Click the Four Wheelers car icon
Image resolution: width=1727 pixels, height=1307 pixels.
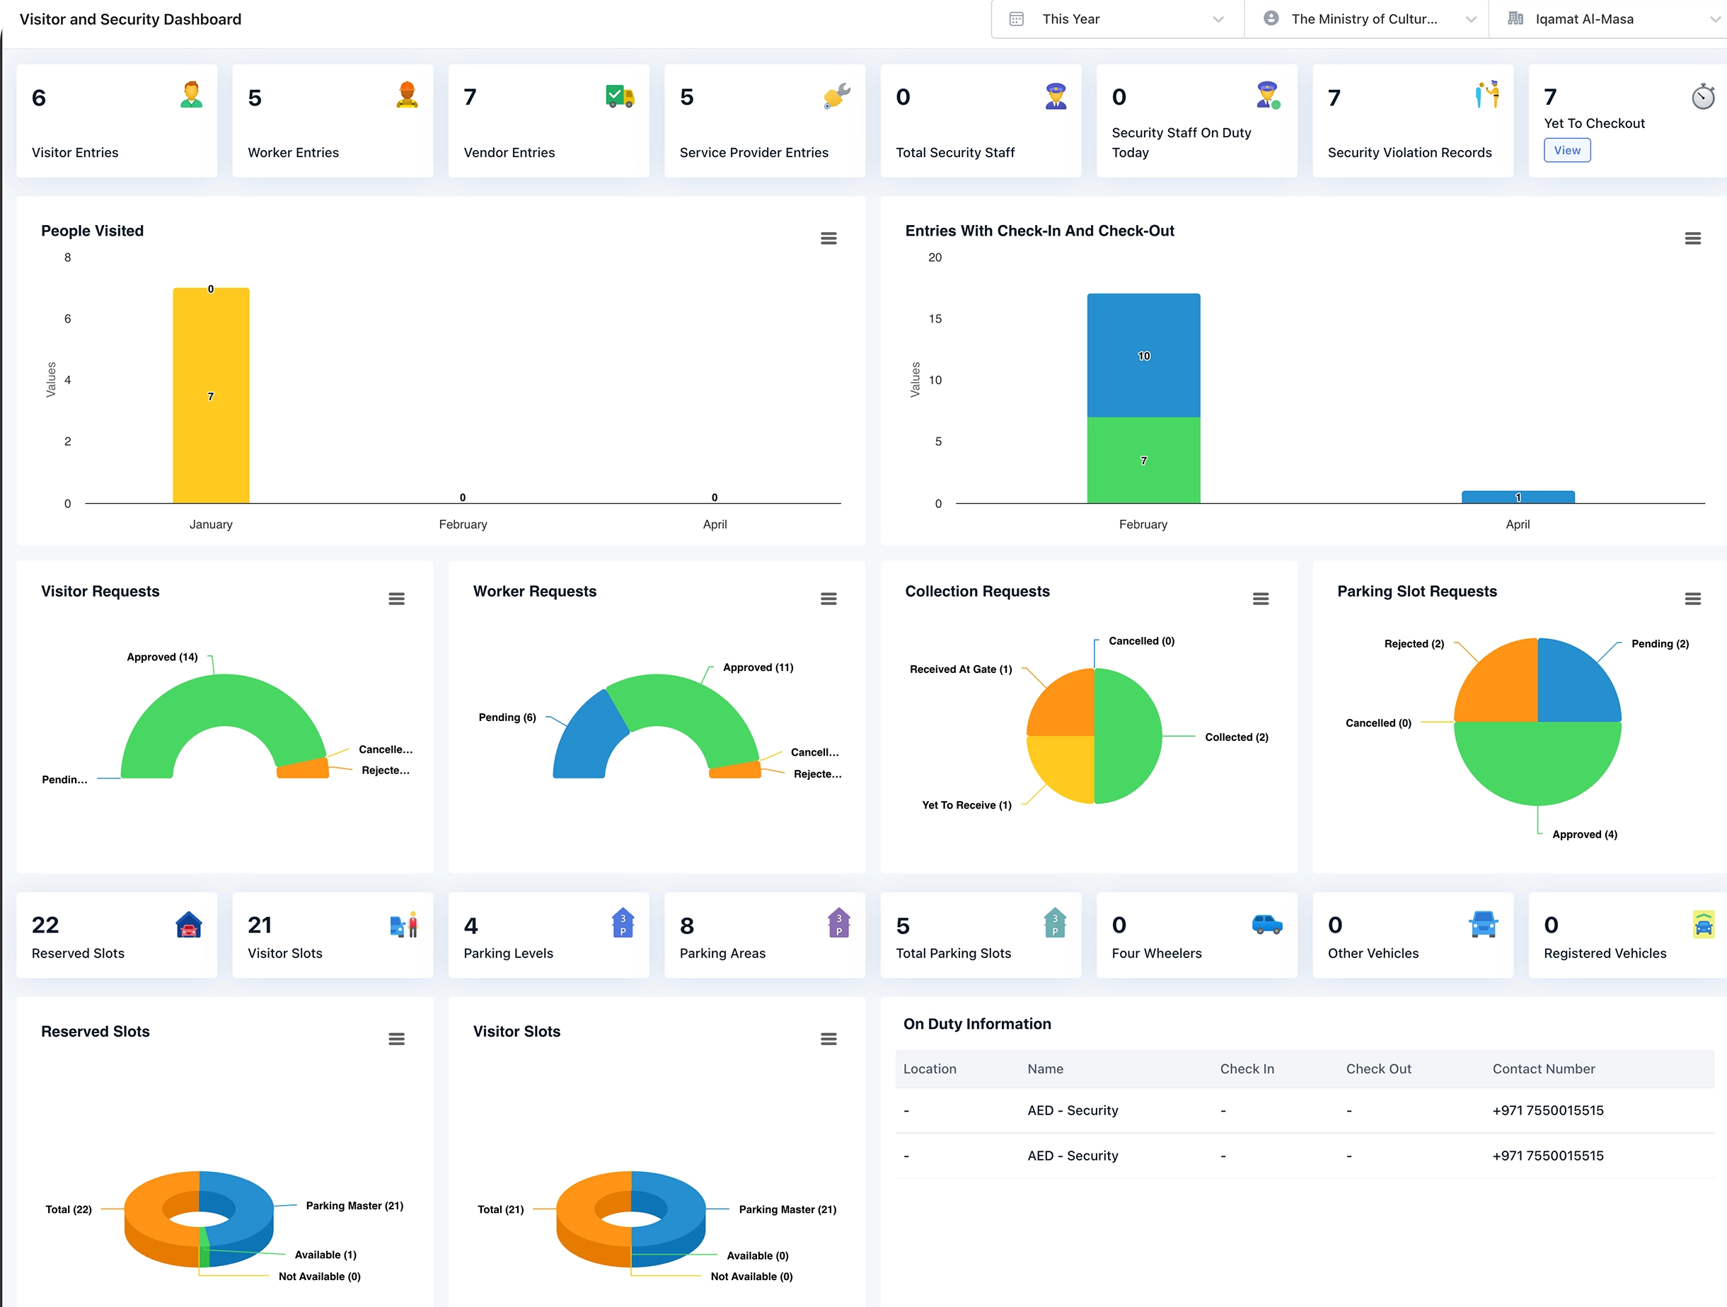1267,923
